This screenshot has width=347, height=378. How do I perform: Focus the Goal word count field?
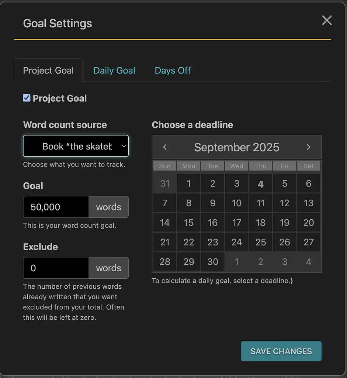[56, 207]
